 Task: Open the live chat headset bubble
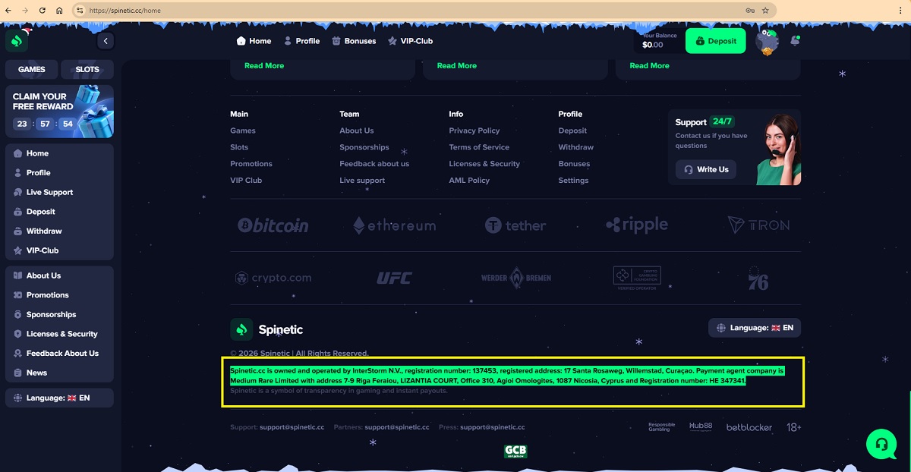click(x=881, y=444)
